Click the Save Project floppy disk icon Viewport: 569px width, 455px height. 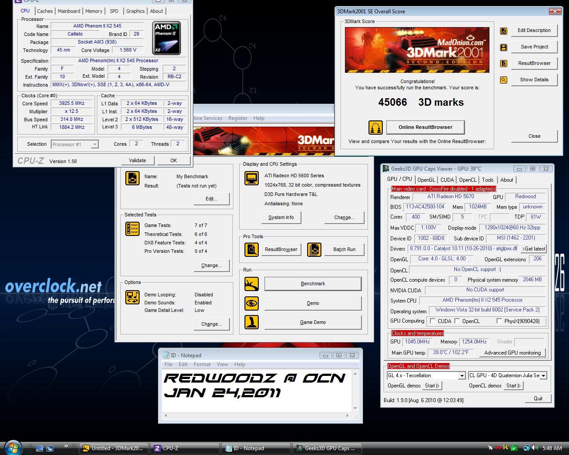point(504,47)
